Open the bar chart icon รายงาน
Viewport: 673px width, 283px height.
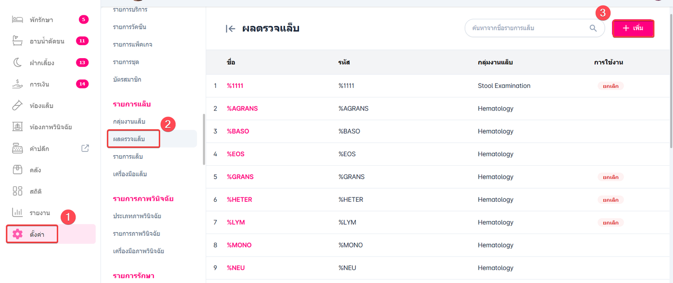pyautogui.click(x=17, y=212)
